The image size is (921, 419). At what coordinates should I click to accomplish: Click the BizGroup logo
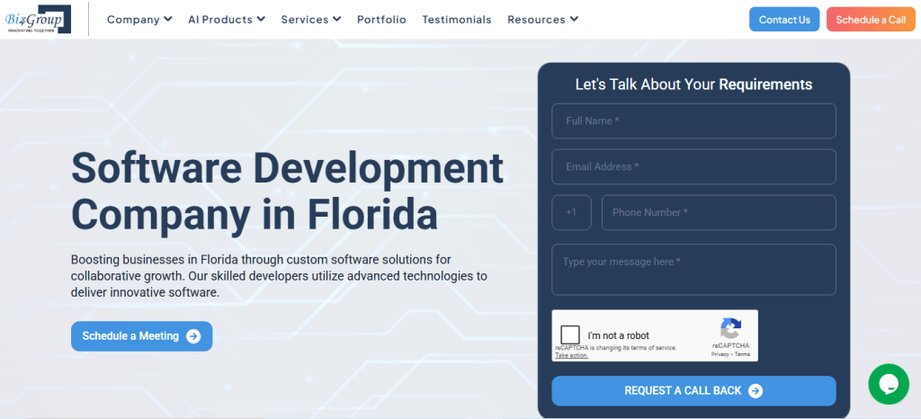point(37,18)
